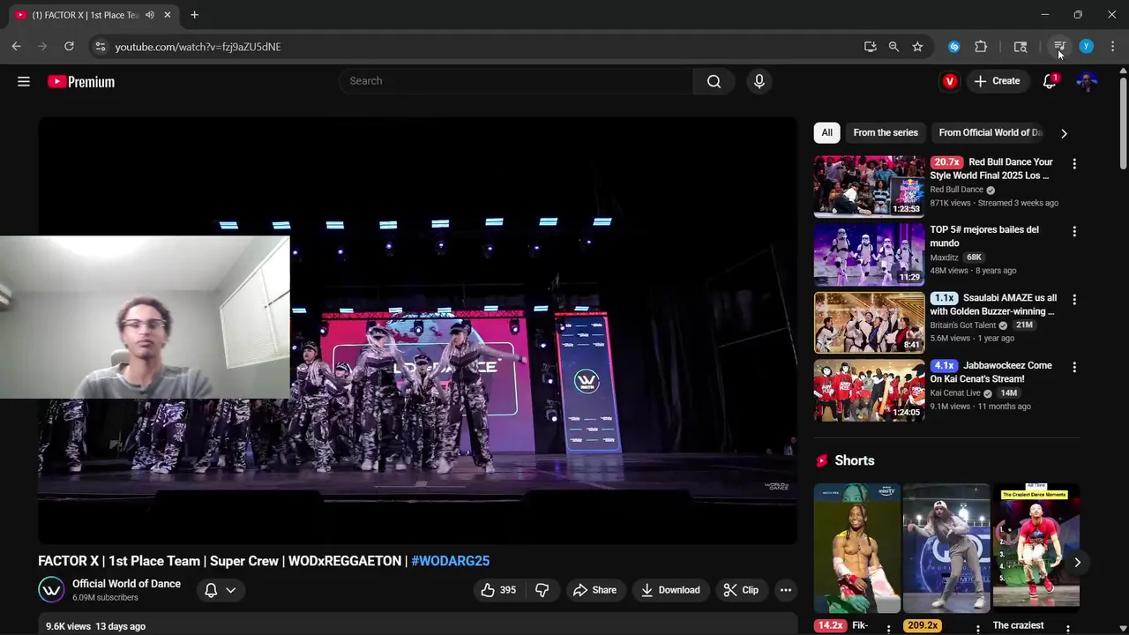The height and width of the screenshot is (635, 1129).
Task: Open Red Bull Dance Your Style video title
Action: [991, 168]
